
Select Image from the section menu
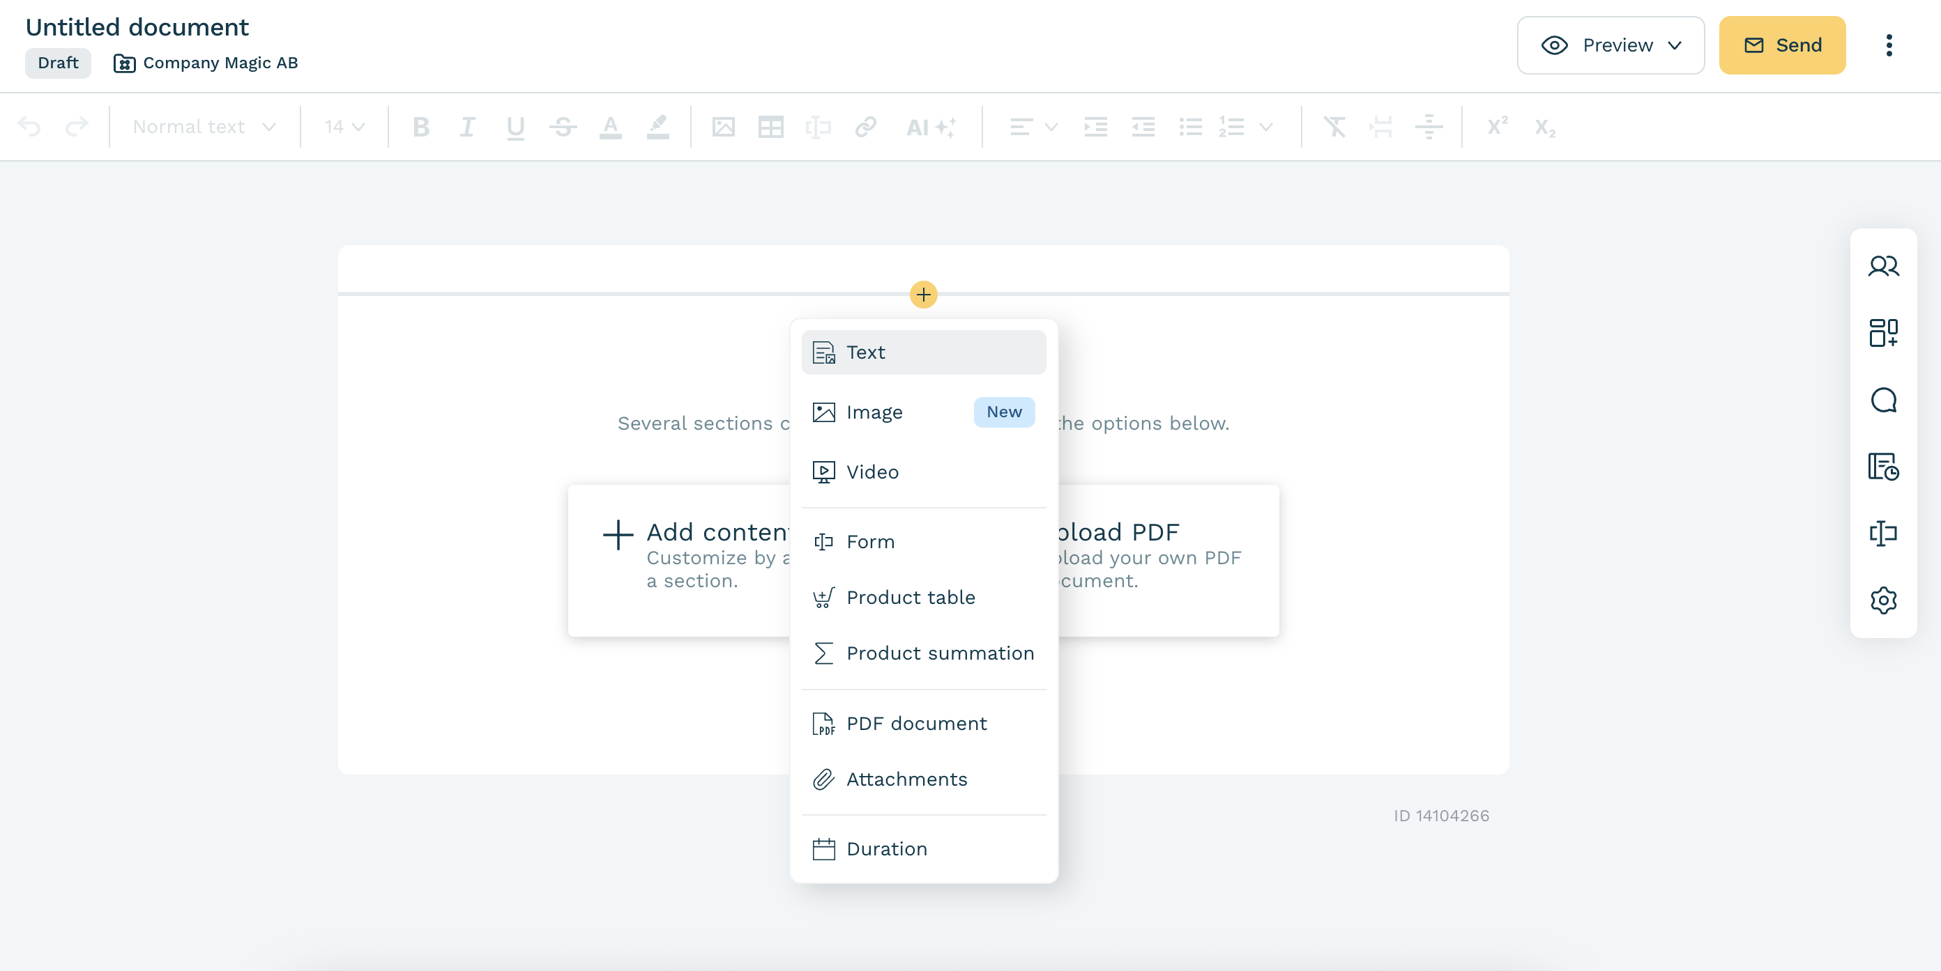[924, 412]
